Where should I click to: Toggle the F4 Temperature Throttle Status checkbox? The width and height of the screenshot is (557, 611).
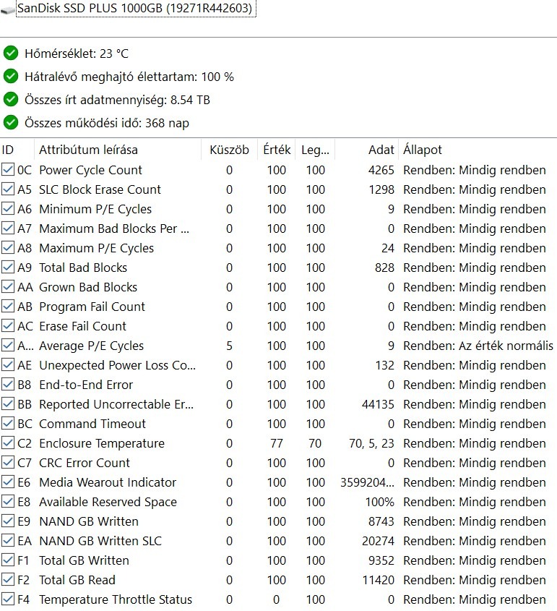tap(8, 599)
